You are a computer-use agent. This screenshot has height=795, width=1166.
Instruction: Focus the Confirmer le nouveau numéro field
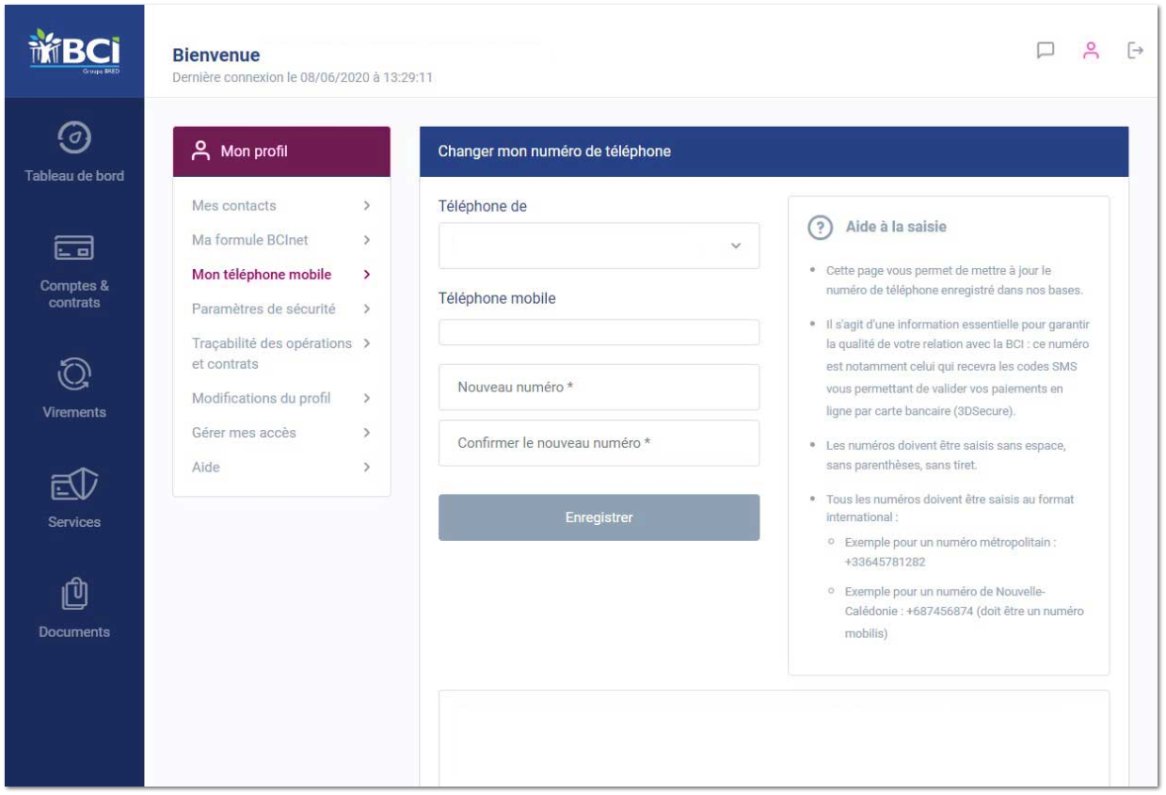(x=599, y=443)
